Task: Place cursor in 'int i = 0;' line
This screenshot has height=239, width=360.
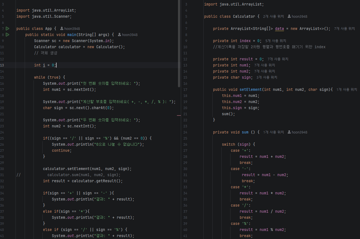Action: 45,65
